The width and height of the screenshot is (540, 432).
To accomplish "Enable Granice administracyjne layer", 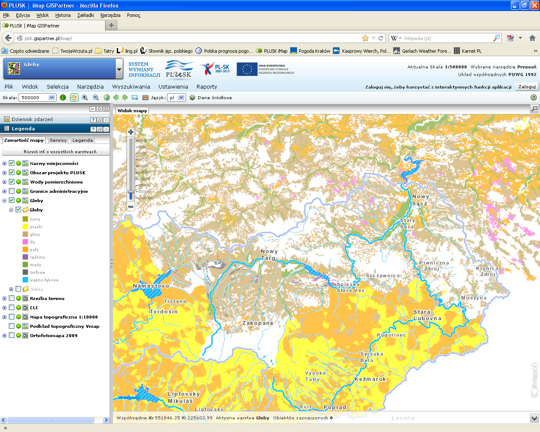I will (12, 191).
